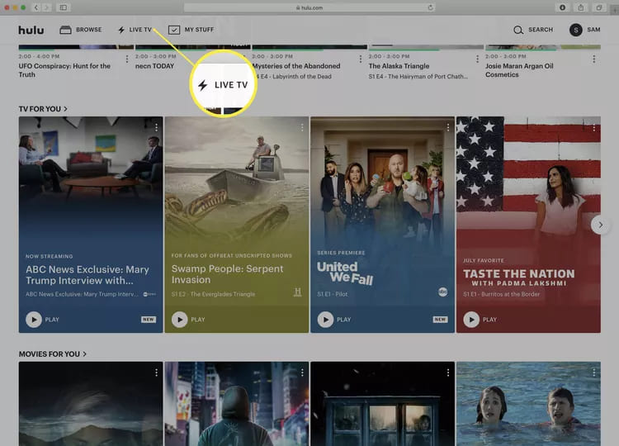The width and height of the screenshot is (619, 446).
Task: Open options for UFO Conspiracy: Hunt for the Truth
Action: click(x=127, y=59)
